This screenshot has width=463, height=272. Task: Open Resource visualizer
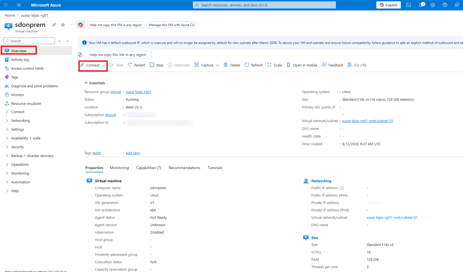(x=26, y=104)
